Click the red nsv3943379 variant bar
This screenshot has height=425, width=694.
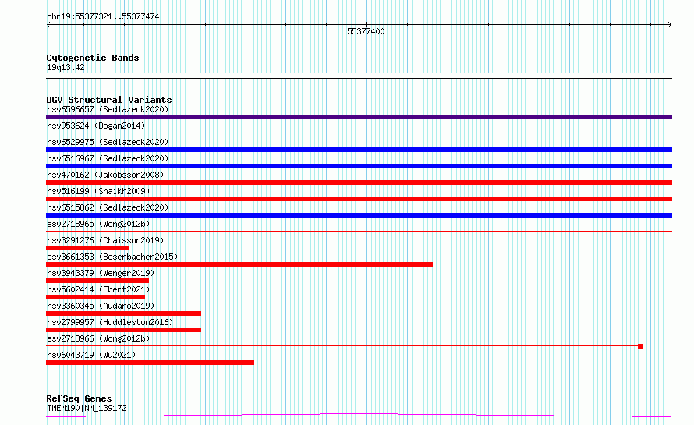[97, 281]
